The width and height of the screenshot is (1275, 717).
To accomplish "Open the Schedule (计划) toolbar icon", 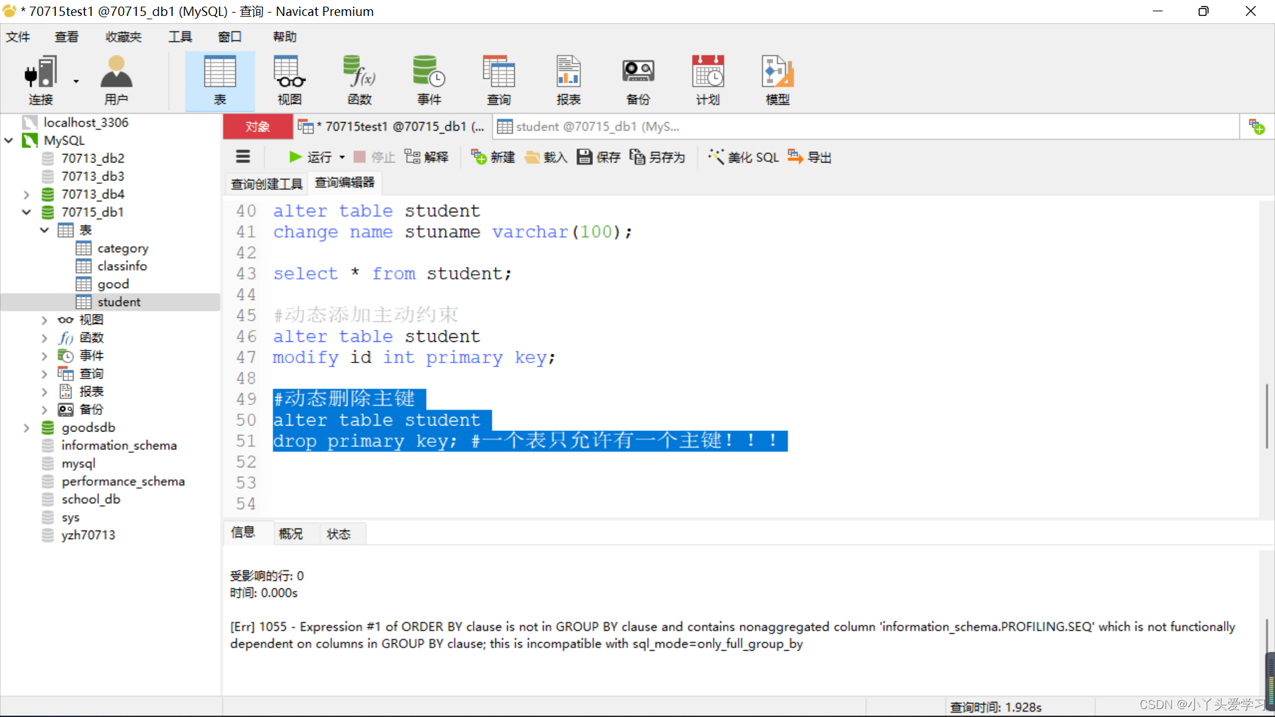I will [x=708, y=80].
